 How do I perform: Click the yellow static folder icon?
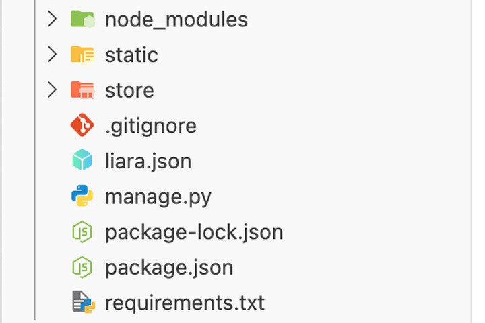point(82,55)
